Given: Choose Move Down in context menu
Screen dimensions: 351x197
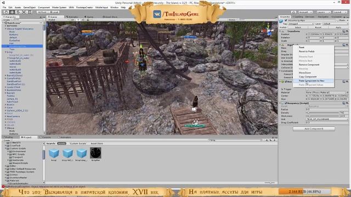Looking at the screenshot, I should 313,73.
